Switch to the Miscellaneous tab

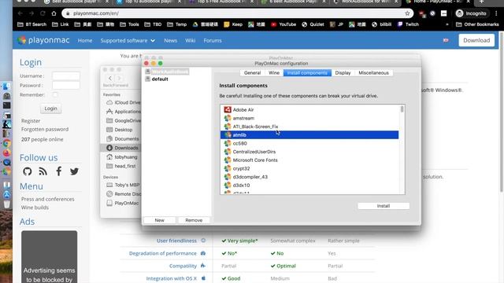(373, 73)
